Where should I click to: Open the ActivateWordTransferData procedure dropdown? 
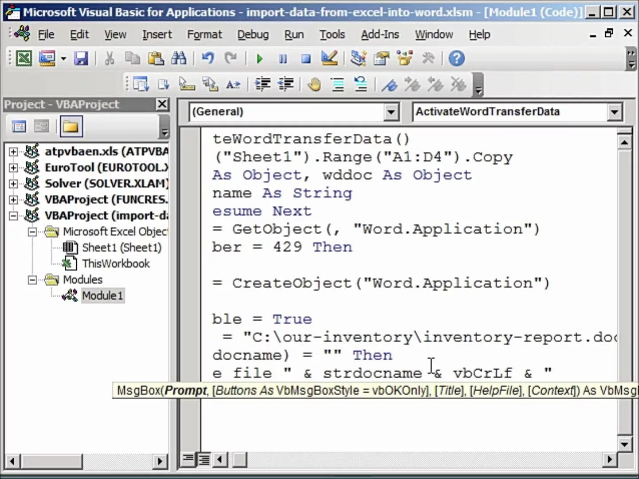pyautogui.click(x=614, y=112)
